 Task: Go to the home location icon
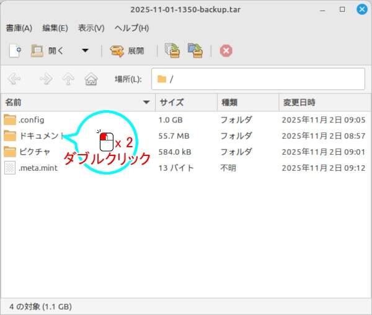(91, 79)
